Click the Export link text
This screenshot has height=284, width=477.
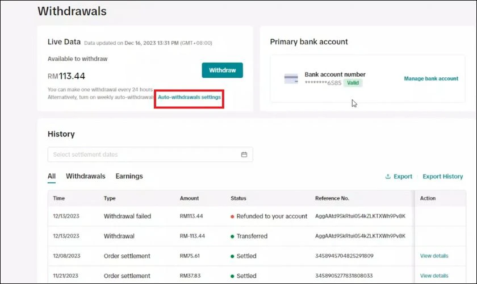(x=403, y=177)
